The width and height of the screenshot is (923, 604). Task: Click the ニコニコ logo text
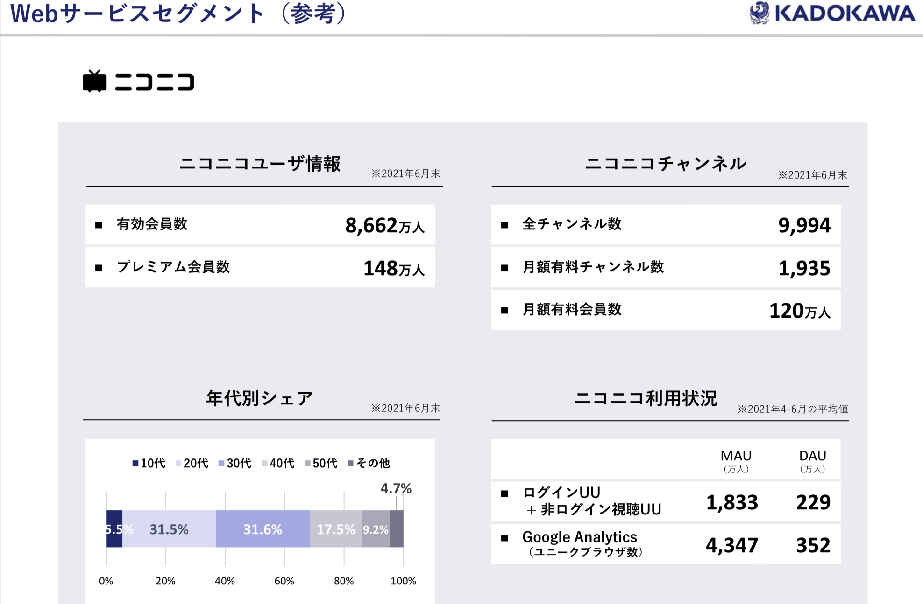(154, 82)
